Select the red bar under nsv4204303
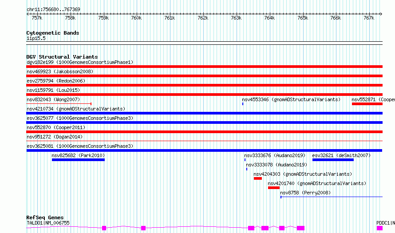This screenshot has width=395, height=233. [x=258, y=178]
